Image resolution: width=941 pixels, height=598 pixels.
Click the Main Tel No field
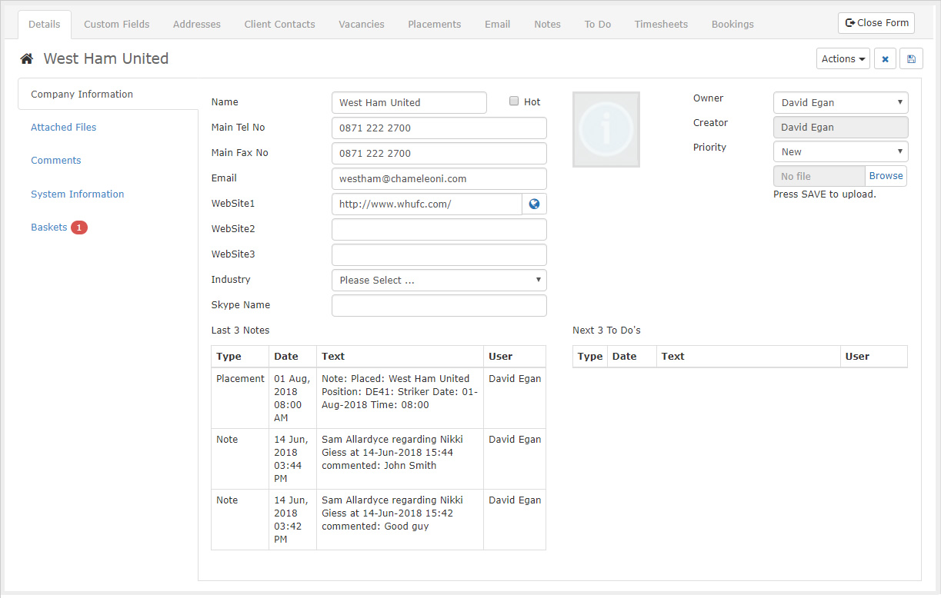[x=439, y=128]
